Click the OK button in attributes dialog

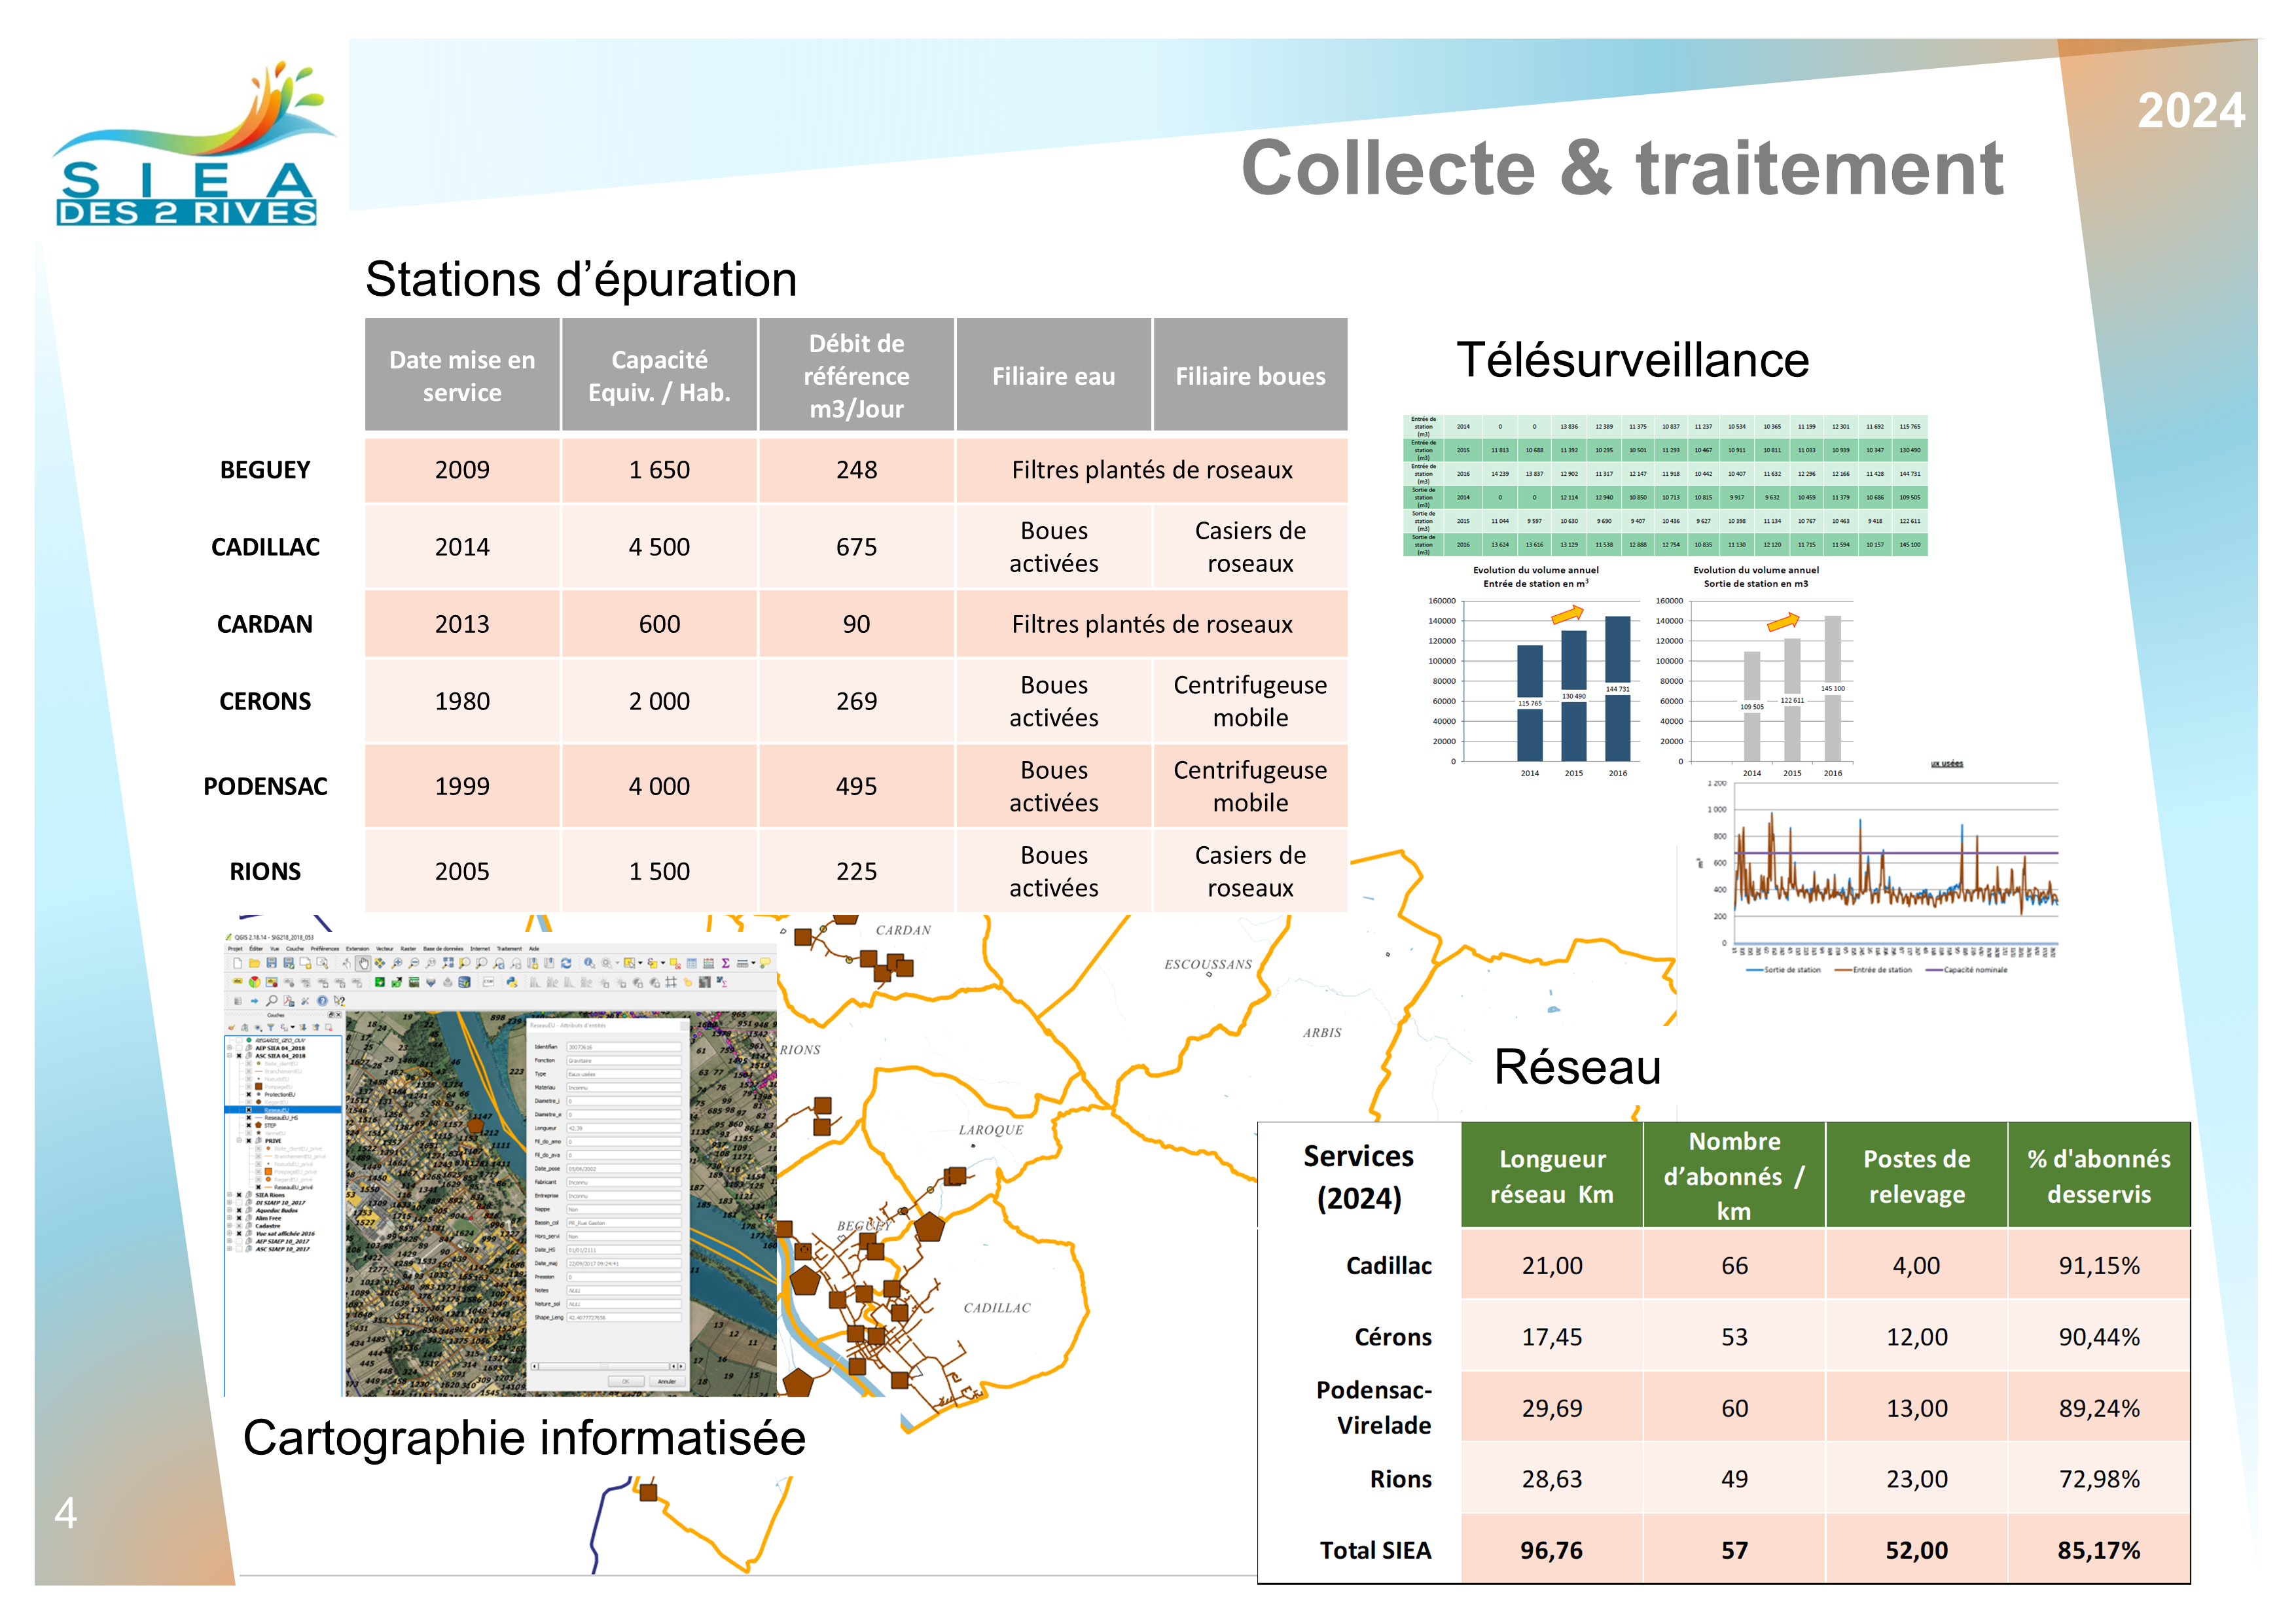pyautogui.click(x=626, y=1381)
